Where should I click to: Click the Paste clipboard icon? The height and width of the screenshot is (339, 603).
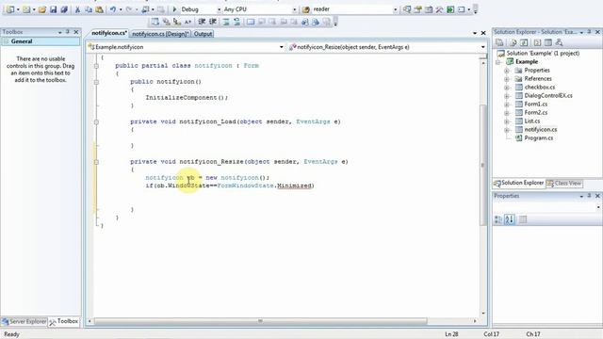click(x=99, y=9)
